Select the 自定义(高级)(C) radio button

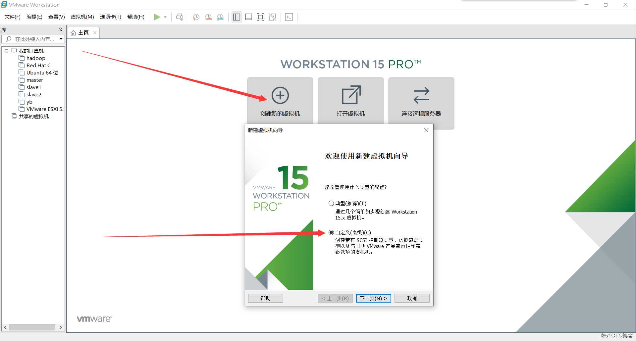pyautogui.click(x=331, y=232)
